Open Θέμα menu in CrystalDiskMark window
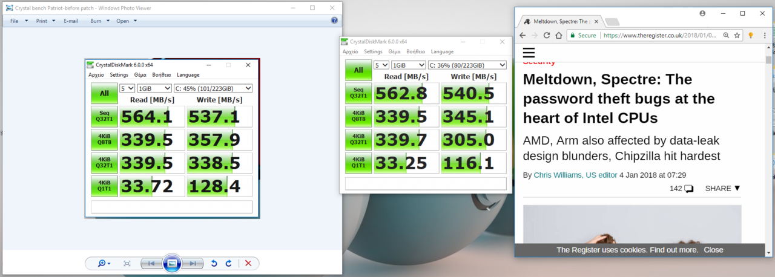 pyautogui.click(x=394, y=52)
